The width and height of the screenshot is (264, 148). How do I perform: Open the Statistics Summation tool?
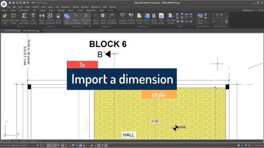(x=24, y=18)
